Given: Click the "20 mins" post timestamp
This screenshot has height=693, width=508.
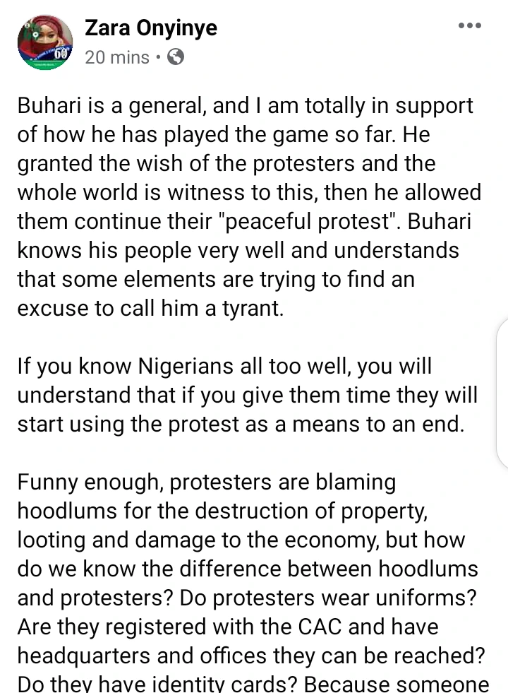Looking at the screenshot, I should pos(117,57).
